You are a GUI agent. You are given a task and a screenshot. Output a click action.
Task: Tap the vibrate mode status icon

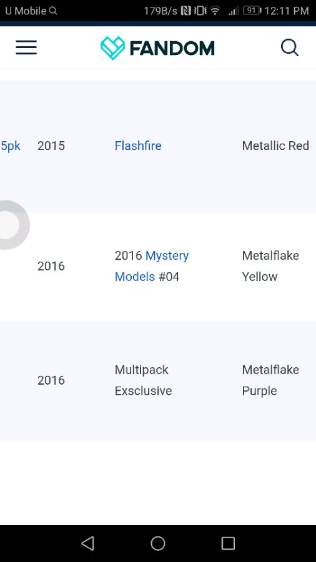tap(200, 11)
